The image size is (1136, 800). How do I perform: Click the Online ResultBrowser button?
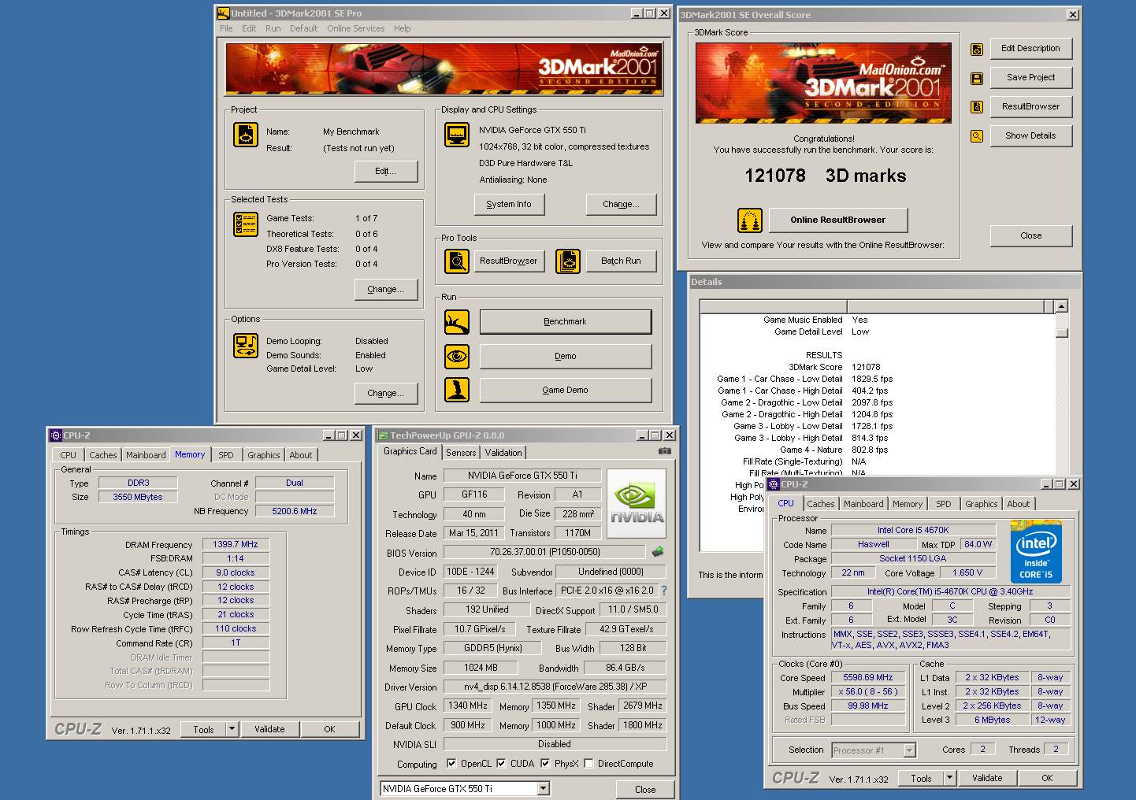pyautogui.click(x=838, y=220)
